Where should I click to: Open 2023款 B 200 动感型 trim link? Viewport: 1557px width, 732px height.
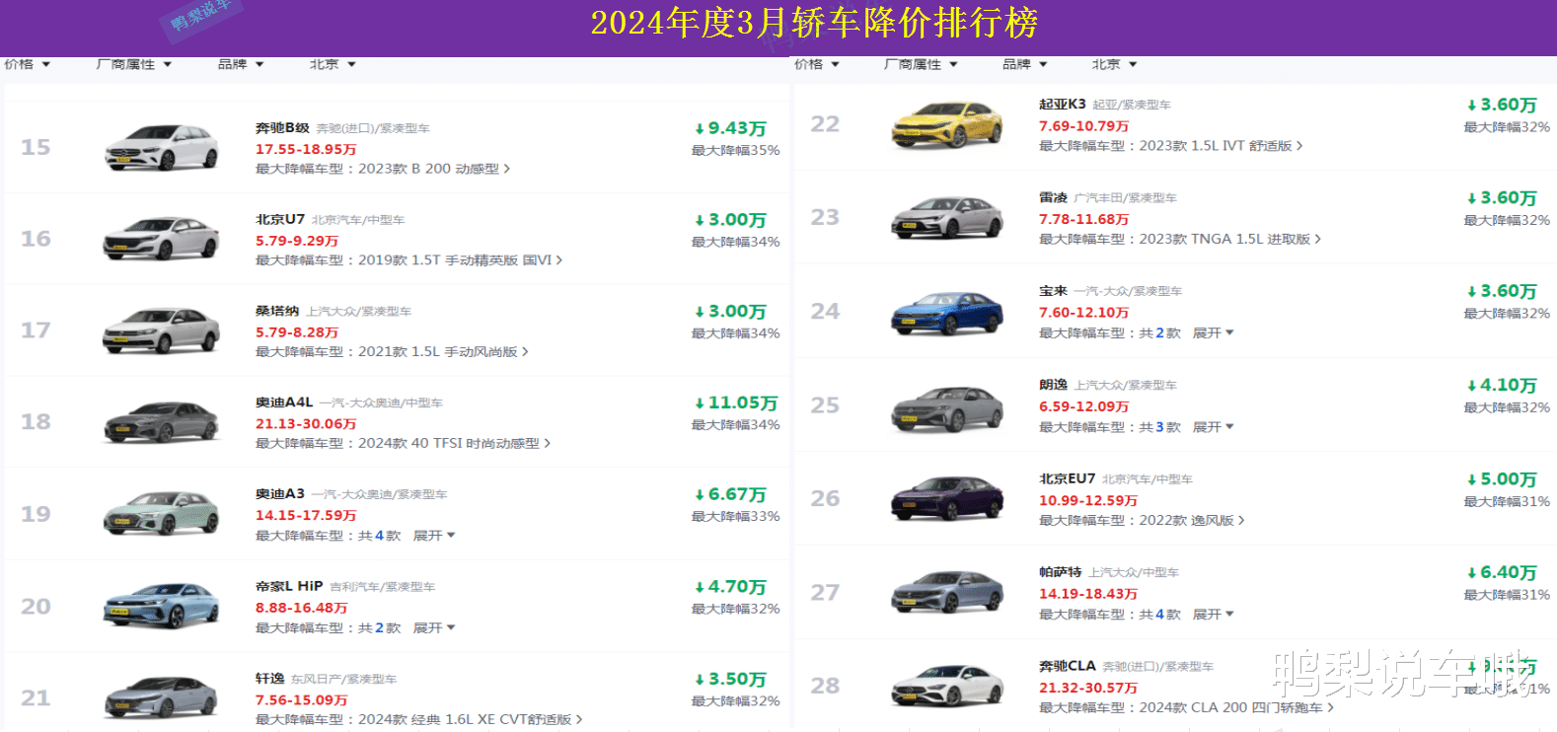click(x=434, y=169)
